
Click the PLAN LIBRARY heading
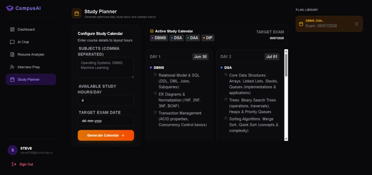click(307, 10)
